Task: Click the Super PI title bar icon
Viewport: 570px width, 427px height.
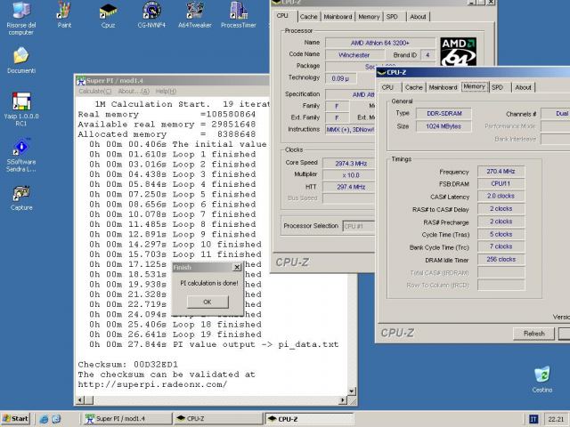Action: [81, 81]
